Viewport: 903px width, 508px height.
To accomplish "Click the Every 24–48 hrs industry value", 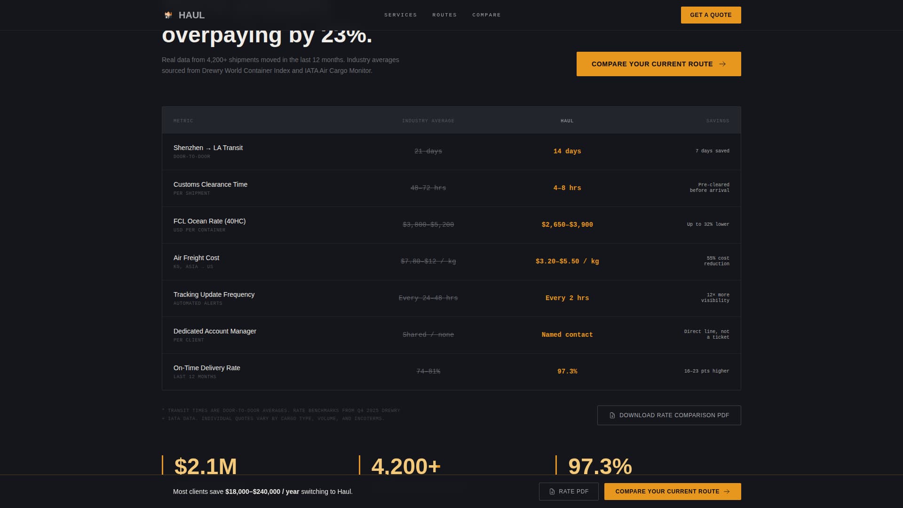I will click(x=428, y=298).
